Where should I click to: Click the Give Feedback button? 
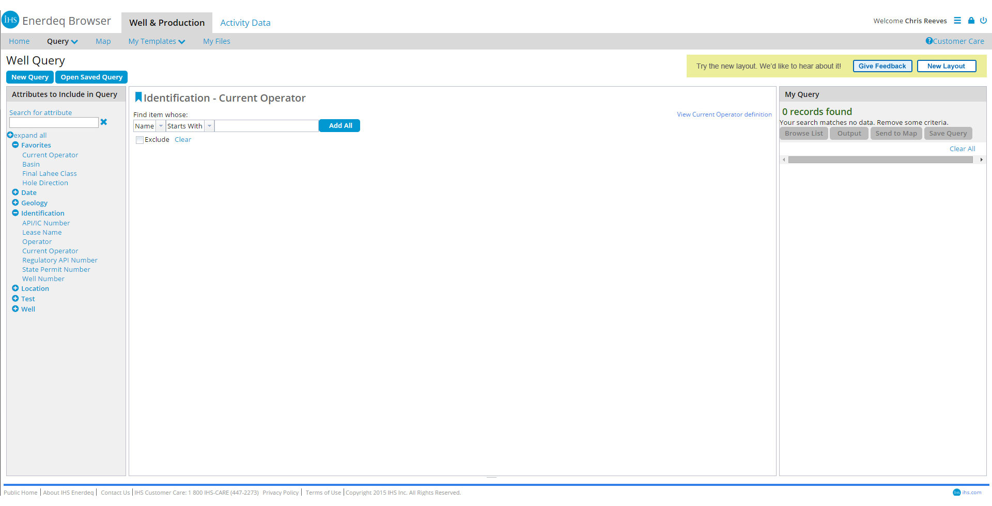882,66
